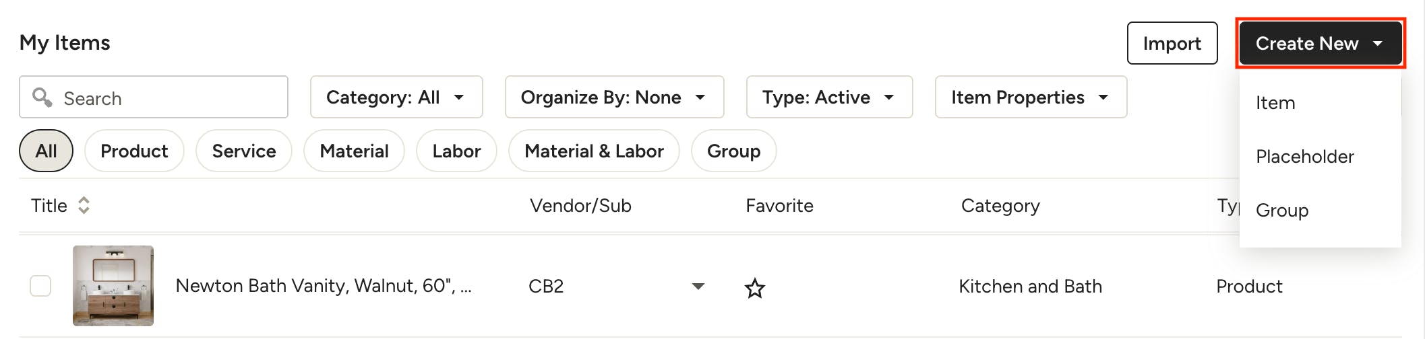Viewport: 1425px width, 339px height.
Task: Open the Newton Bath Vanity thumbnail
Action: [x=113, y=286]
